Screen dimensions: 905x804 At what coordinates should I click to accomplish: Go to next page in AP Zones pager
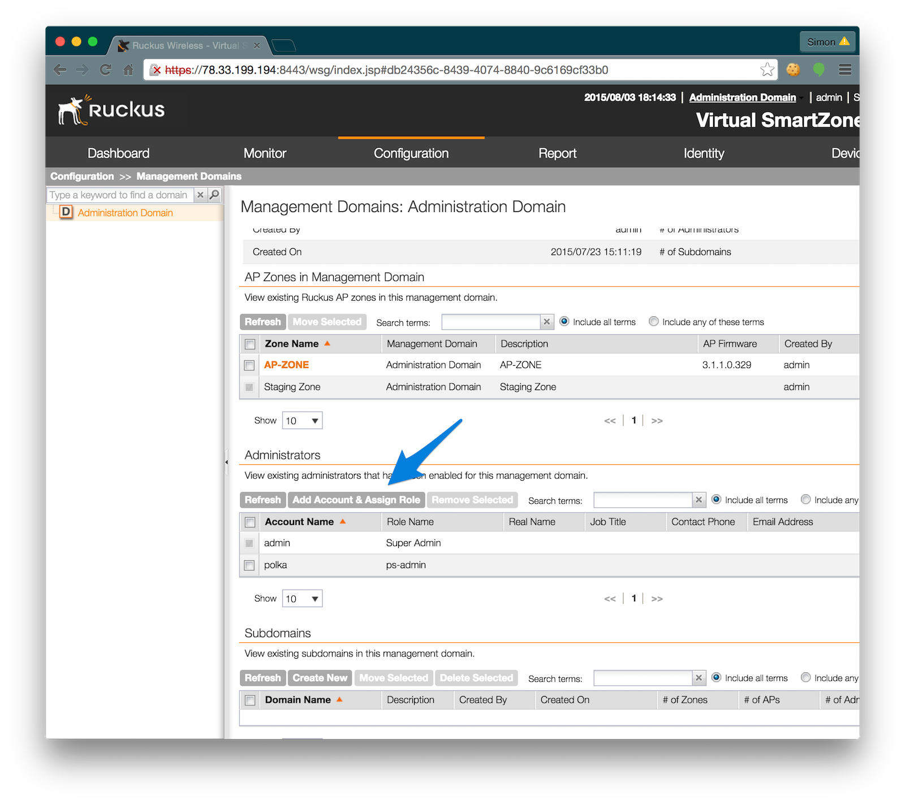tap(657, 421)
